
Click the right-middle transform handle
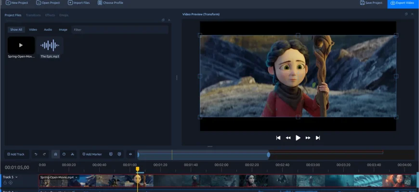396,76
